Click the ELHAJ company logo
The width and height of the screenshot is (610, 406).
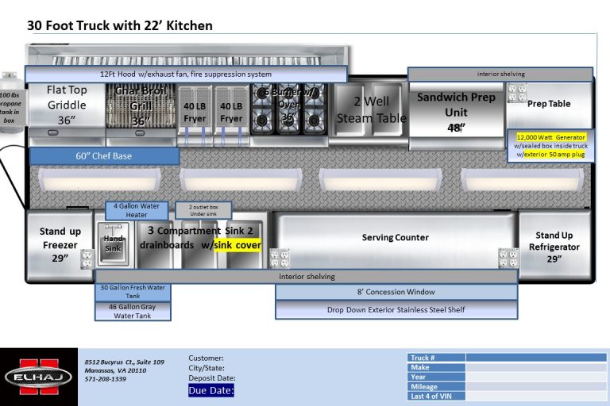37,377
